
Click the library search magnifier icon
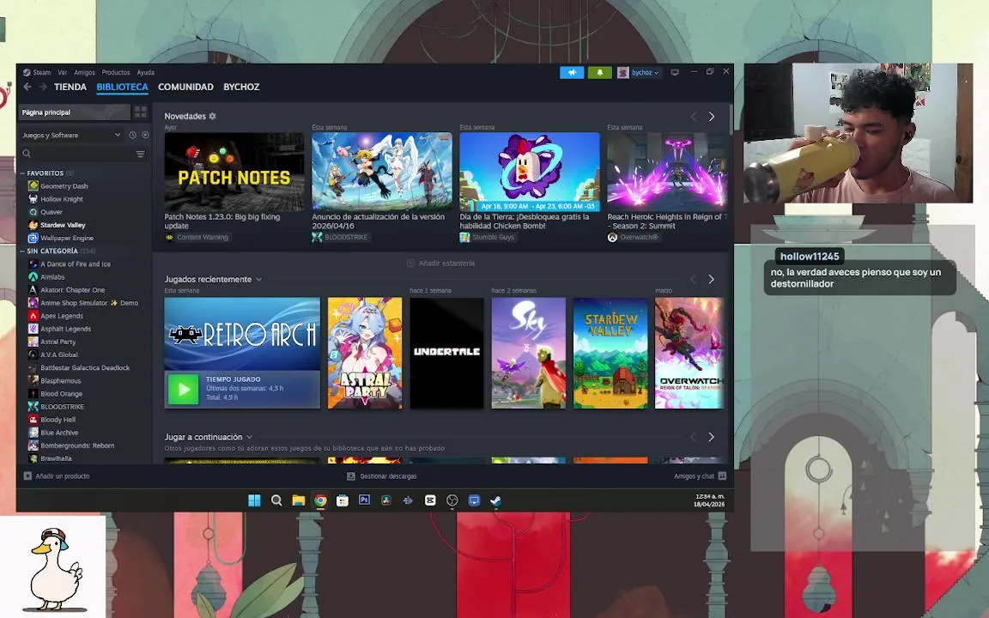pyautogui.click(x=27, y=154)
